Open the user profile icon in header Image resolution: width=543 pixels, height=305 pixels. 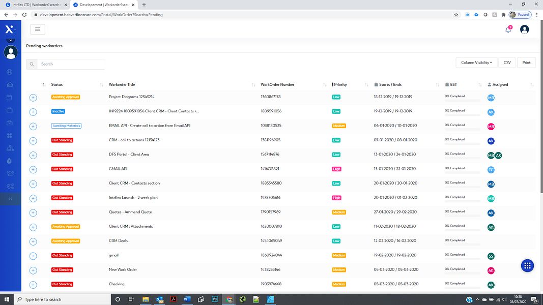click(524, 29)
